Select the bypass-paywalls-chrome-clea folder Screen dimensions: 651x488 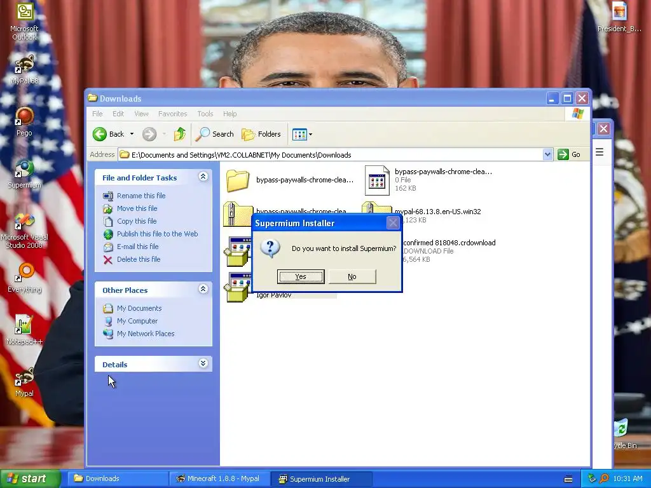coord(290,180)
